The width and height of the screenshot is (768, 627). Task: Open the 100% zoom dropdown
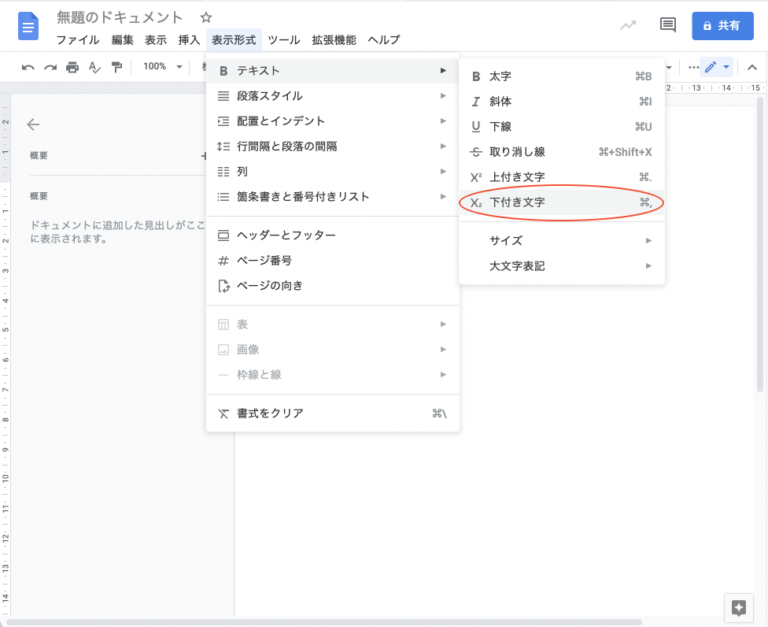[162, 67]
